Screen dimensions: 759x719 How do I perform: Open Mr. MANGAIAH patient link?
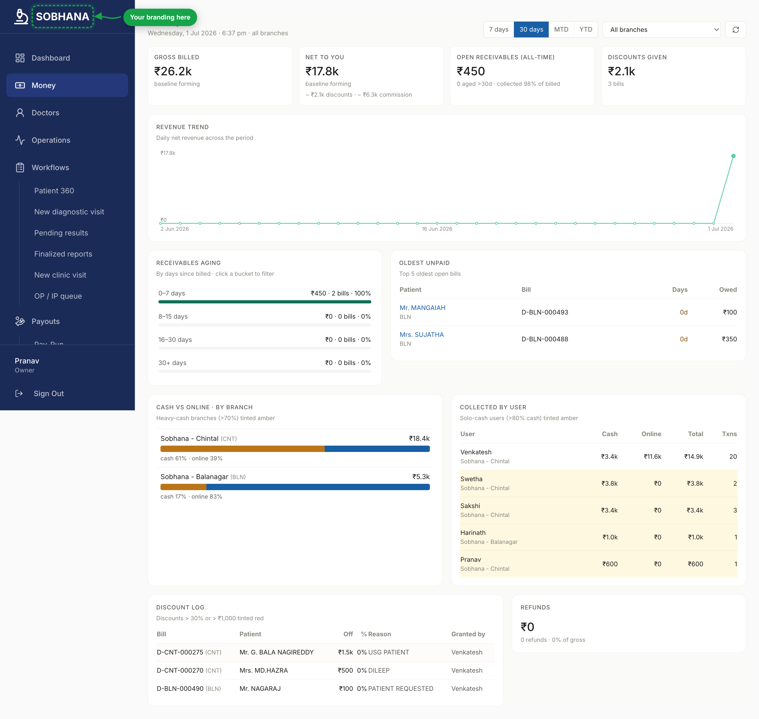tap(422, 308)
